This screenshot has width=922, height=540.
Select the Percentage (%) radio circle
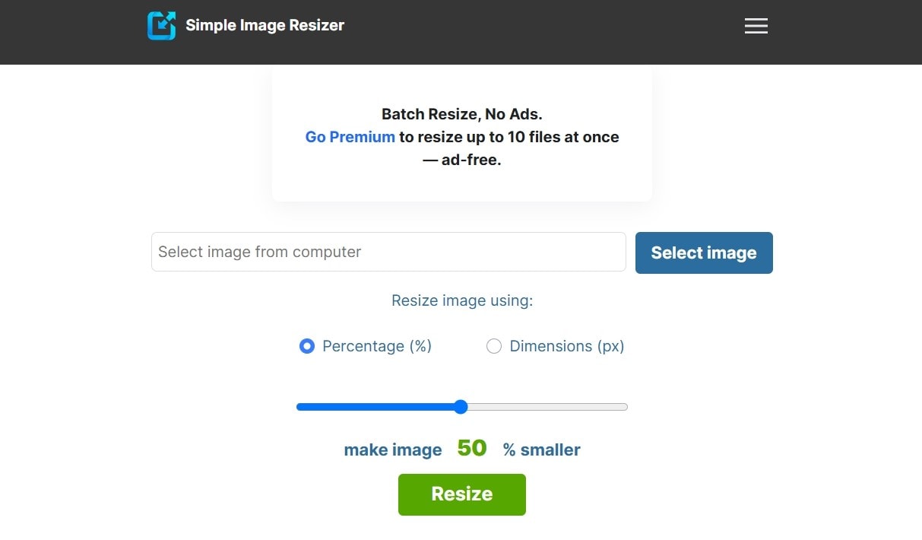point(307,347)
